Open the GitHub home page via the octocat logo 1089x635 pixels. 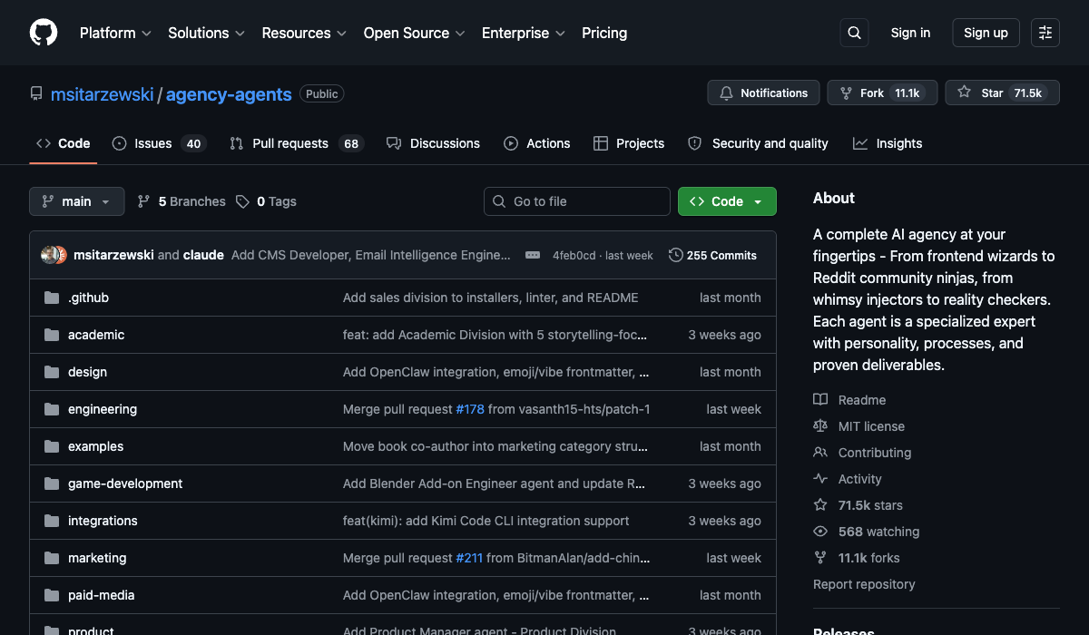(x=43, y=33)
